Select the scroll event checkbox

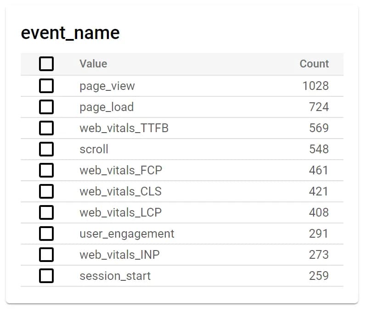tap(46, 149)
